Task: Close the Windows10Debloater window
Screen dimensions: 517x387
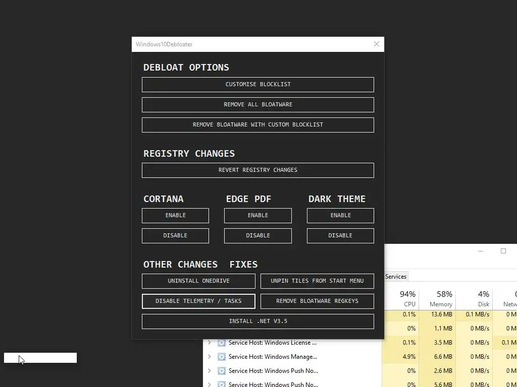Action: 377,44
